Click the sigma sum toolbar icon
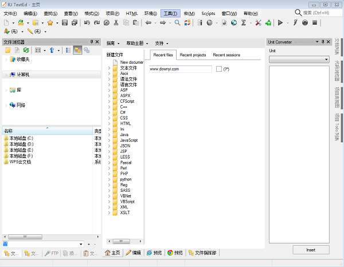Viewport: 344px width, 267px height. coord(244,22)
